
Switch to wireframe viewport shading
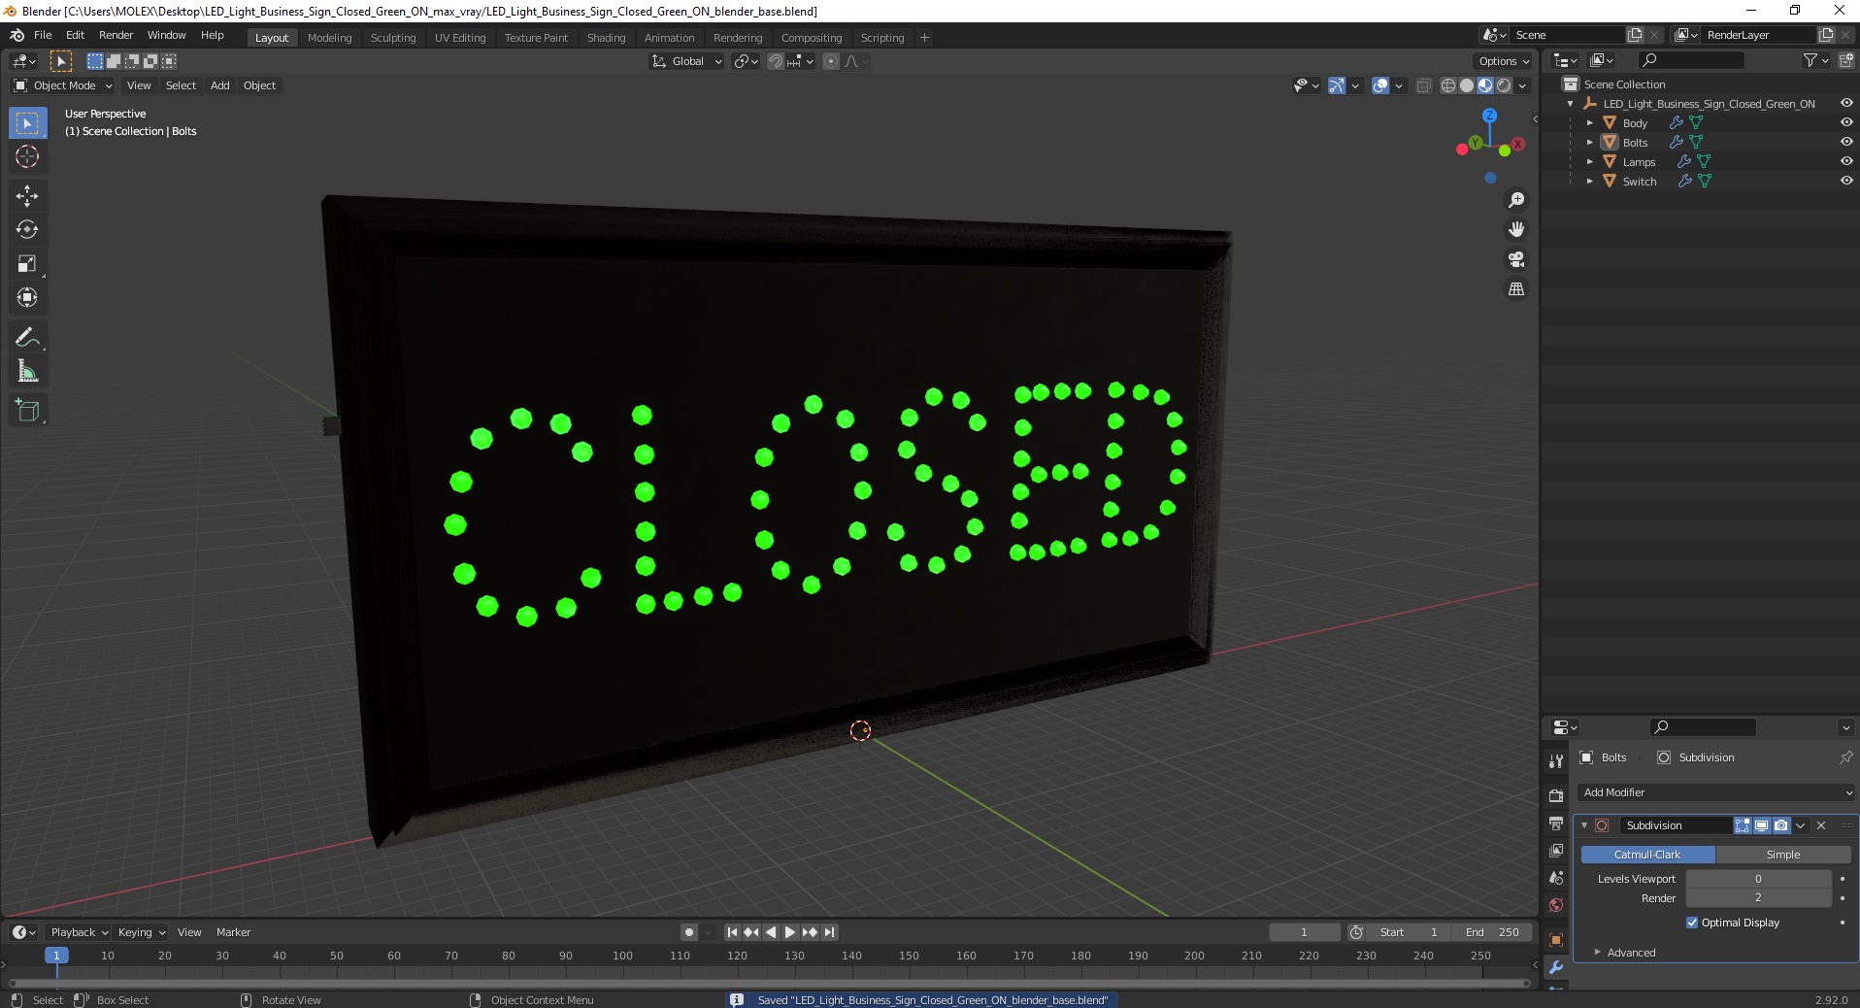pos(1448,85)
